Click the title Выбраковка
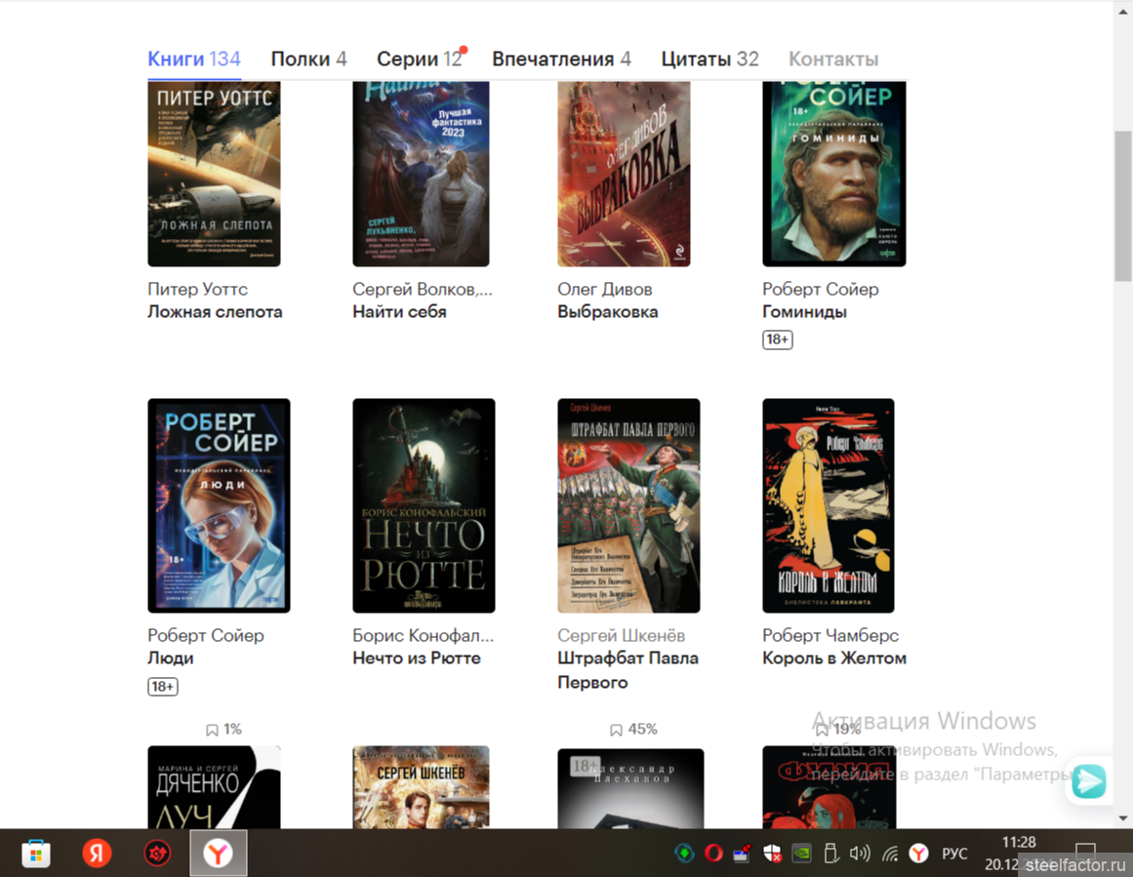Viewport: 1133px width, 877px height. point(608,312)
